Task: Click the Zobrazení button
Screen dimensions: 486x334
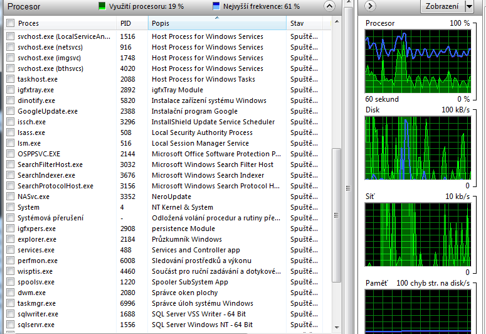Action: click(x=441, y=6)
